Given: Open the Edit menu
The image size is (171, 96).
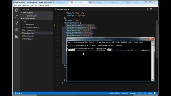Looking at the screenshot, I should pos(19,6).
